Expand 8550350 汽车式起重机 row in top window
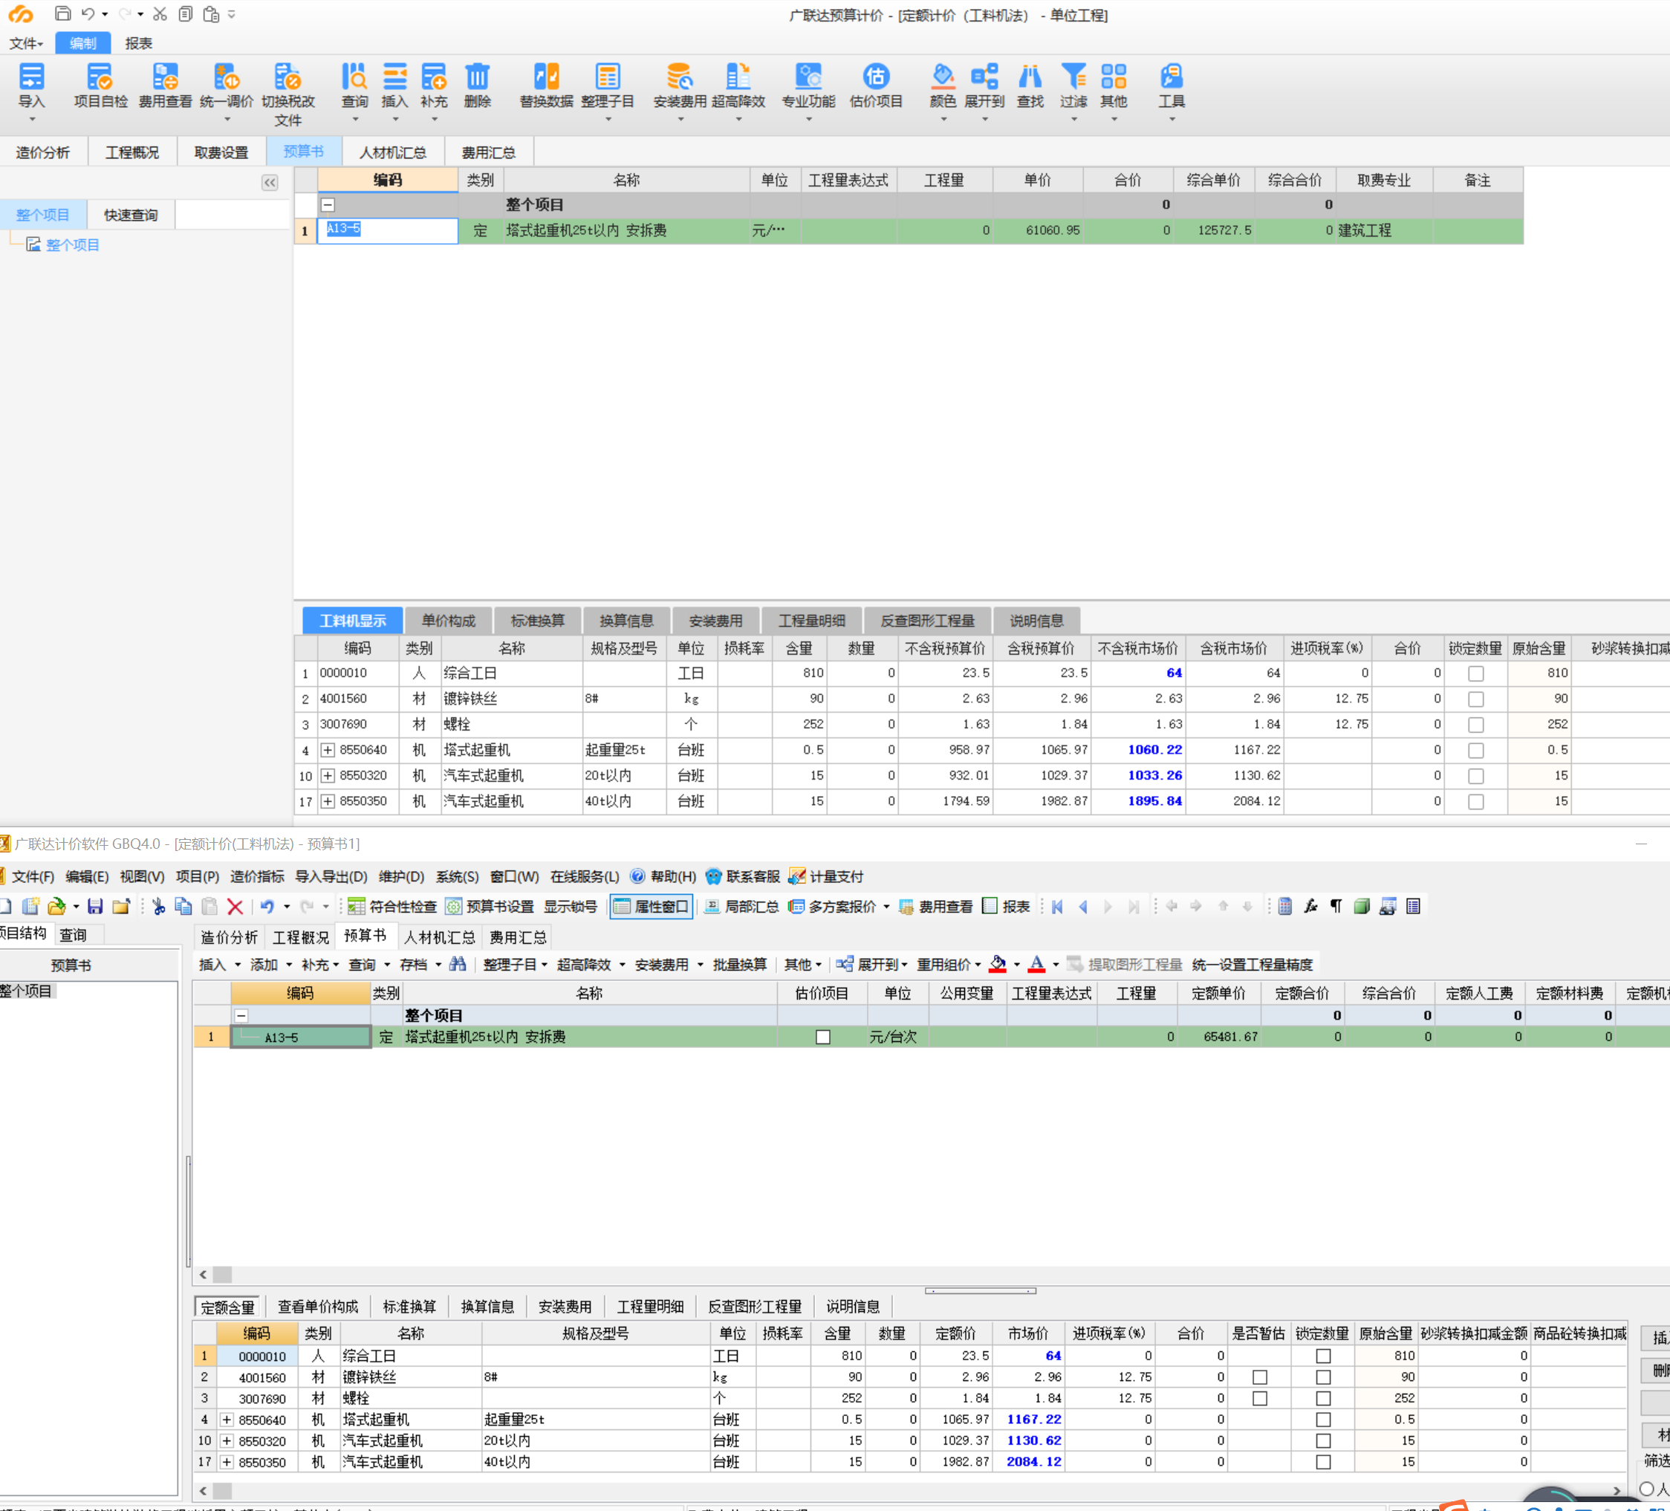The height and width of the screenshot is (1511, 1670). click(x=328, y=801)
